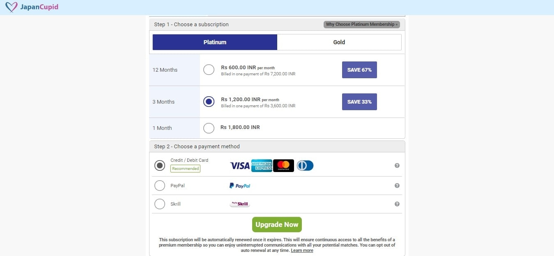Click the Mastercard icon
This screenshot has width=554, height=256.
click(283, 165)
